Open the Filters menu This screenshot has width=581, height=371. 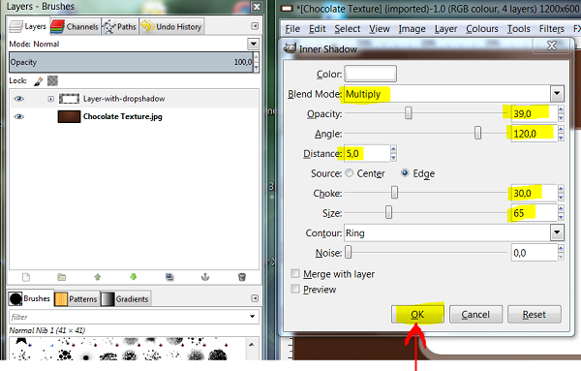[x=551, y=29]
